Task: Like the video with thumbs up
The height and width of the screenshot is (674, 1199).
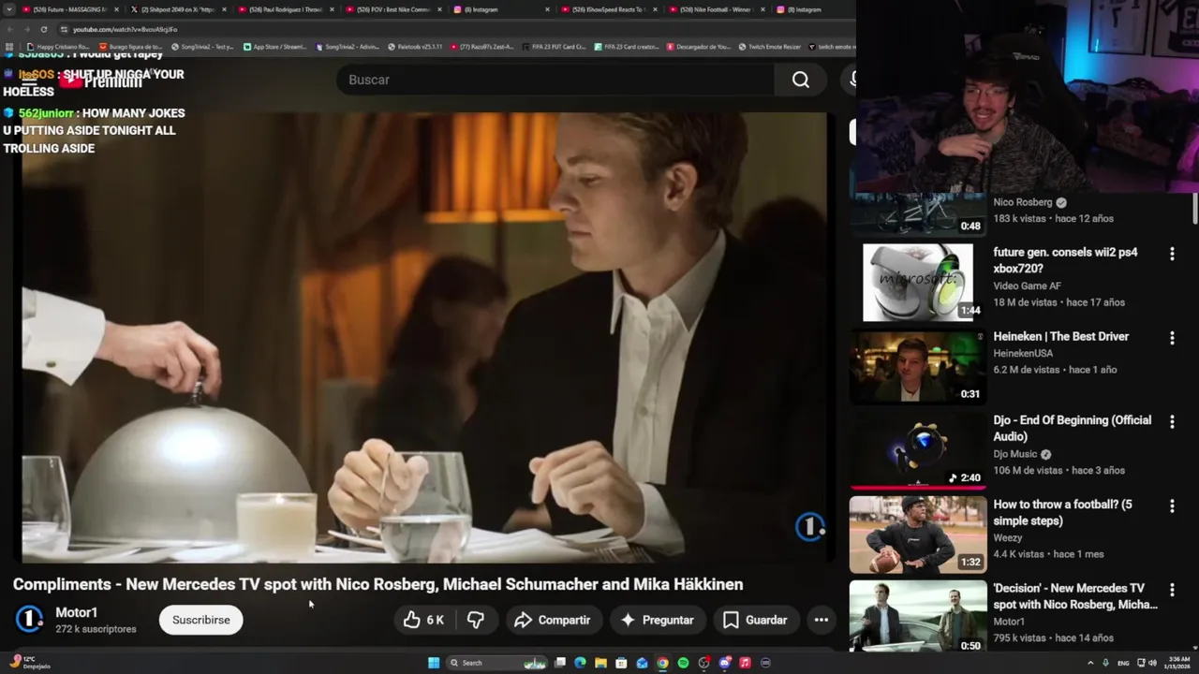Action: 423,620
